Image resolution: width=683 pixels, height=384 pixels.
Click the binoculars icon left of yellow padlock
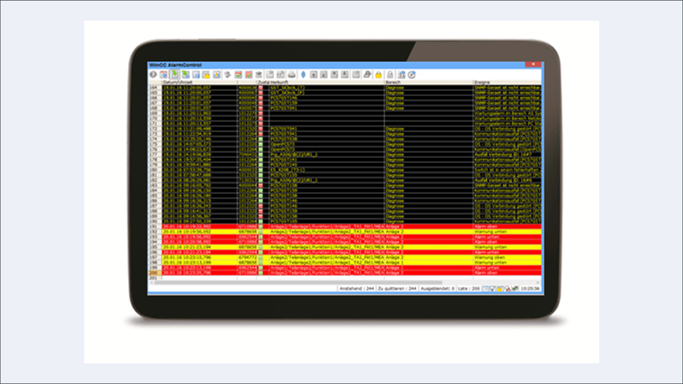point(367,75)
